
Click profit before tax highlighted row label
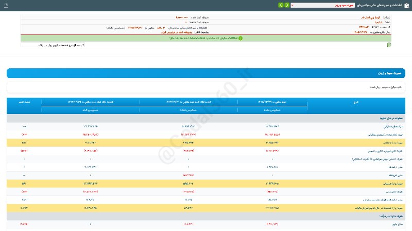pos(379,208)
